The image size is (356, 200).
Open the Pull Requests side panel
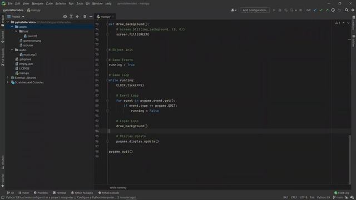pyautogui.click(x=3, y=57)
